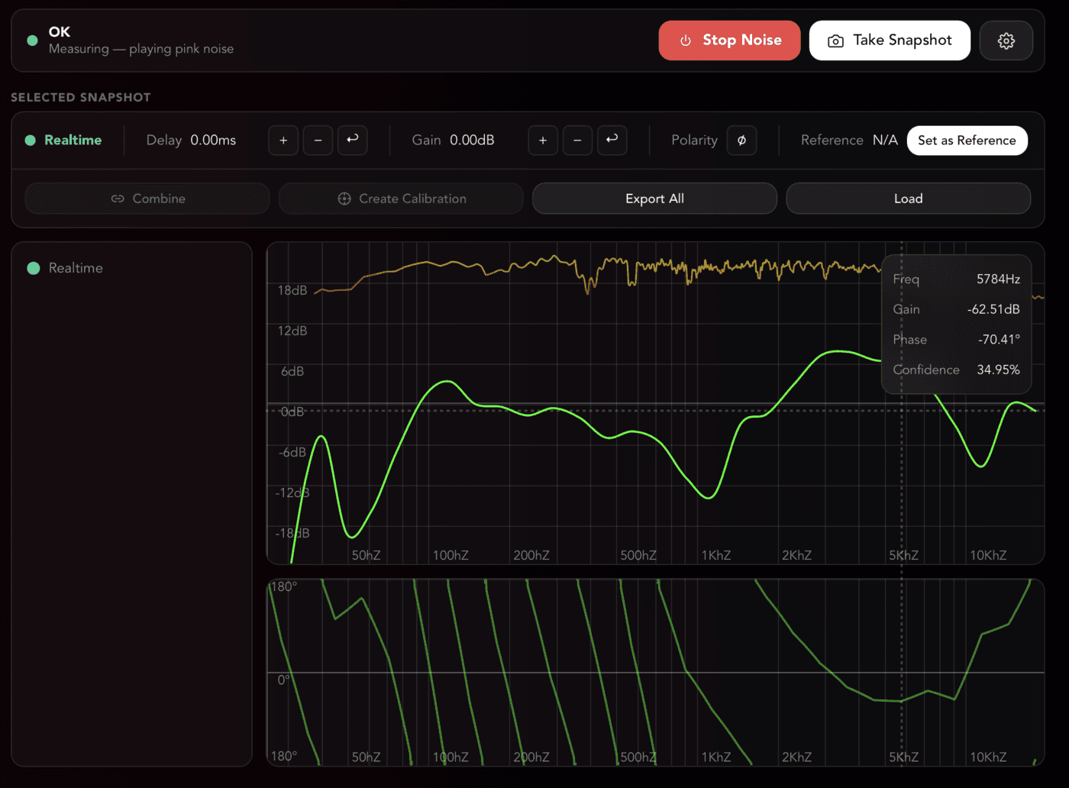Set current snapshot as reference
The image size is (1069, 788).
click(967, 140)
